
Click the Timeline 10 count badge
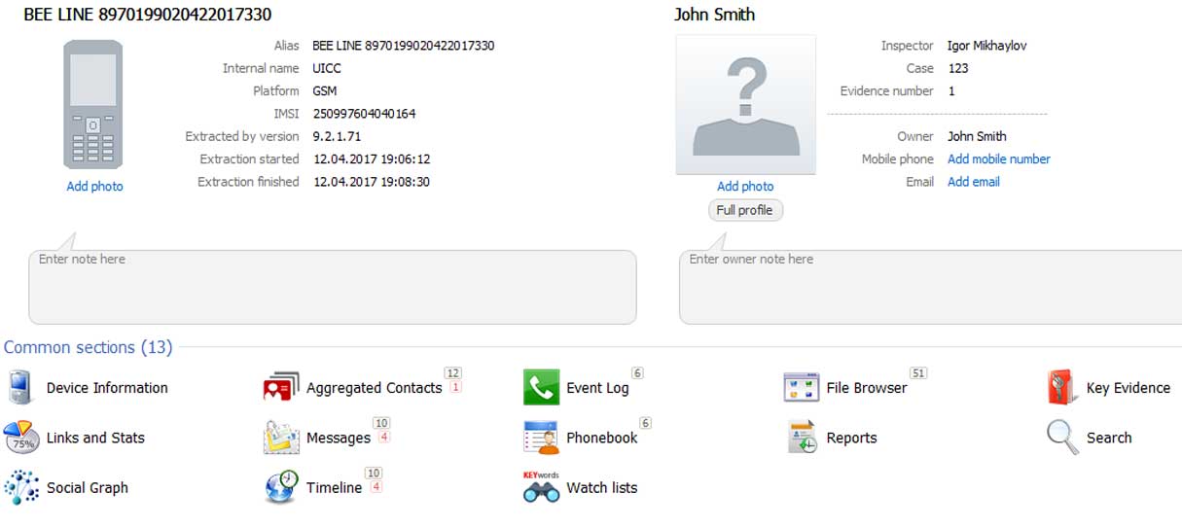[x=374, y=474]
